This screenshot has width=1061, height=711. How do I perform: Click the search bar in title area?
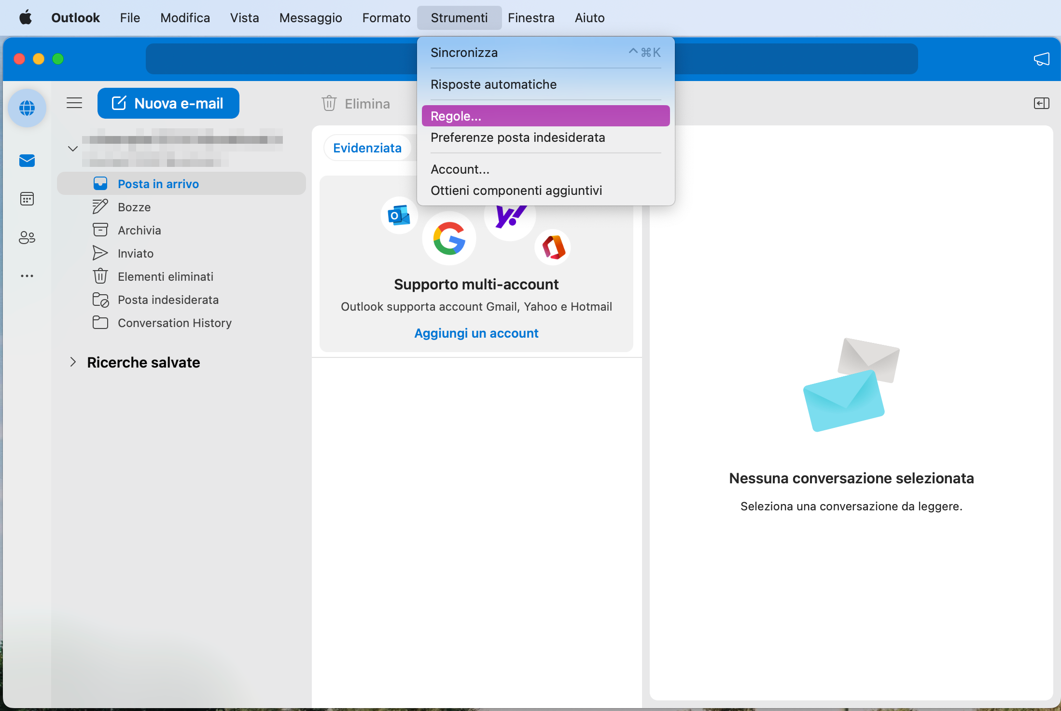(x=531, y=59)
